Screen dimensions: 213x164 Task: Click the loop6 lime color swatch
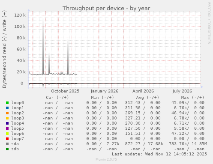tap(7, 134)
